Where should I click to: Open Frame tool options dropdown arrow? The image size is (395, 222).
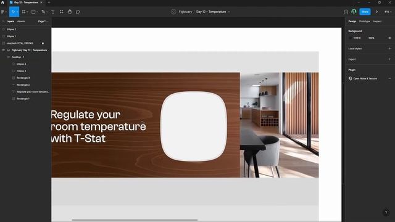point(27,12)
